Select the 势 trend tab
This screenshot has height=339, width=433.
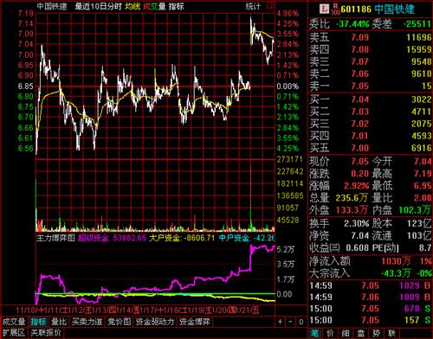[376, 334]
